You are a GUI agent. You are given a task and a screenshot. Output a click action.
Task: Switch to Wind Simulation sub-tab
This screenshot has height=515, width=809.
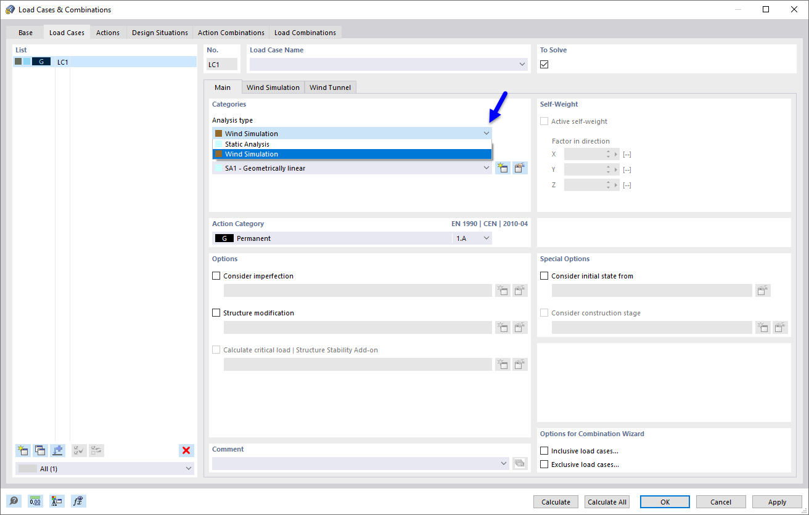[273, 87]
